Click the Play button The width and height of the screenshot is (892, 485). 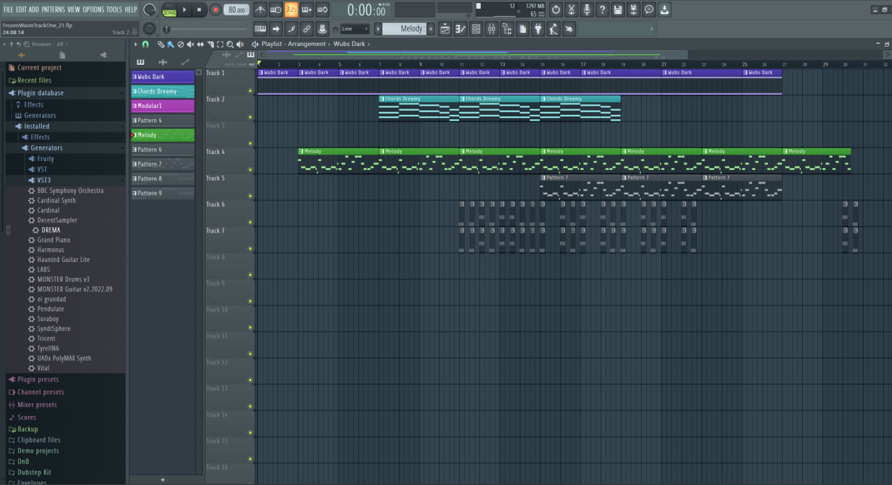click(185, 10)
